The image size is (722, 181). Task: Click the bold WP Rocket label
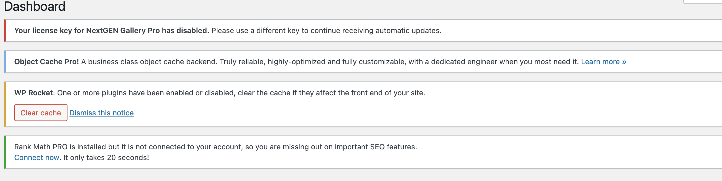(33, 93)
